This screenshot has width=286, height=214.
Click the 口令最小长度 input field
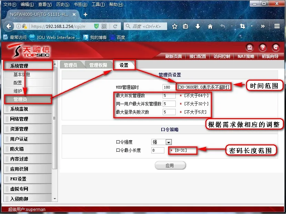pos(158,150)
